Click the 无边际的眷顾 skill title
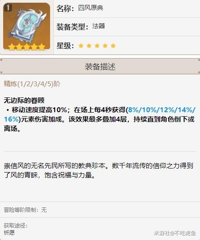The width and height of the screenshot is (200, 240). (x=24, y=101)
